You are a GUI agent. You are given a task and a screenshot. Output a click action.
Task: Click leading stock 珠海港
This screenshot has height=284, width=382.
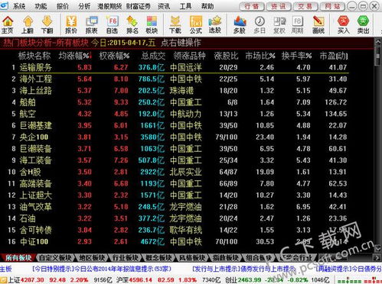[181, 91]
